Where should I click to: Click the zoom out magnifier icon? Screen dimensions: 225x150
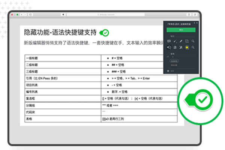click(193, 48)
